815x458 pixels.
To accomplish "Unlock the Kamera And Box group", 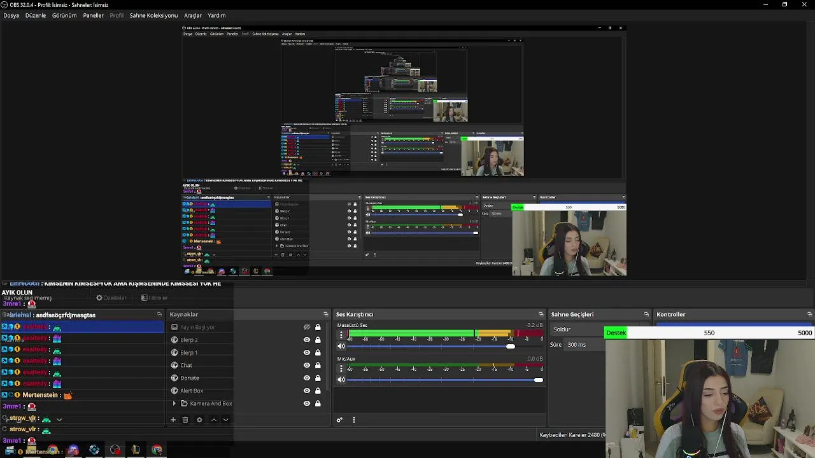I will 318,403.
